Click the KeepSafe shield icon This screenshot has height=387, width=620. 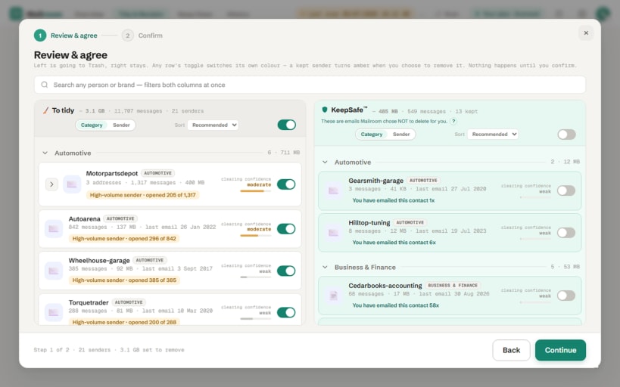[325, 110]
